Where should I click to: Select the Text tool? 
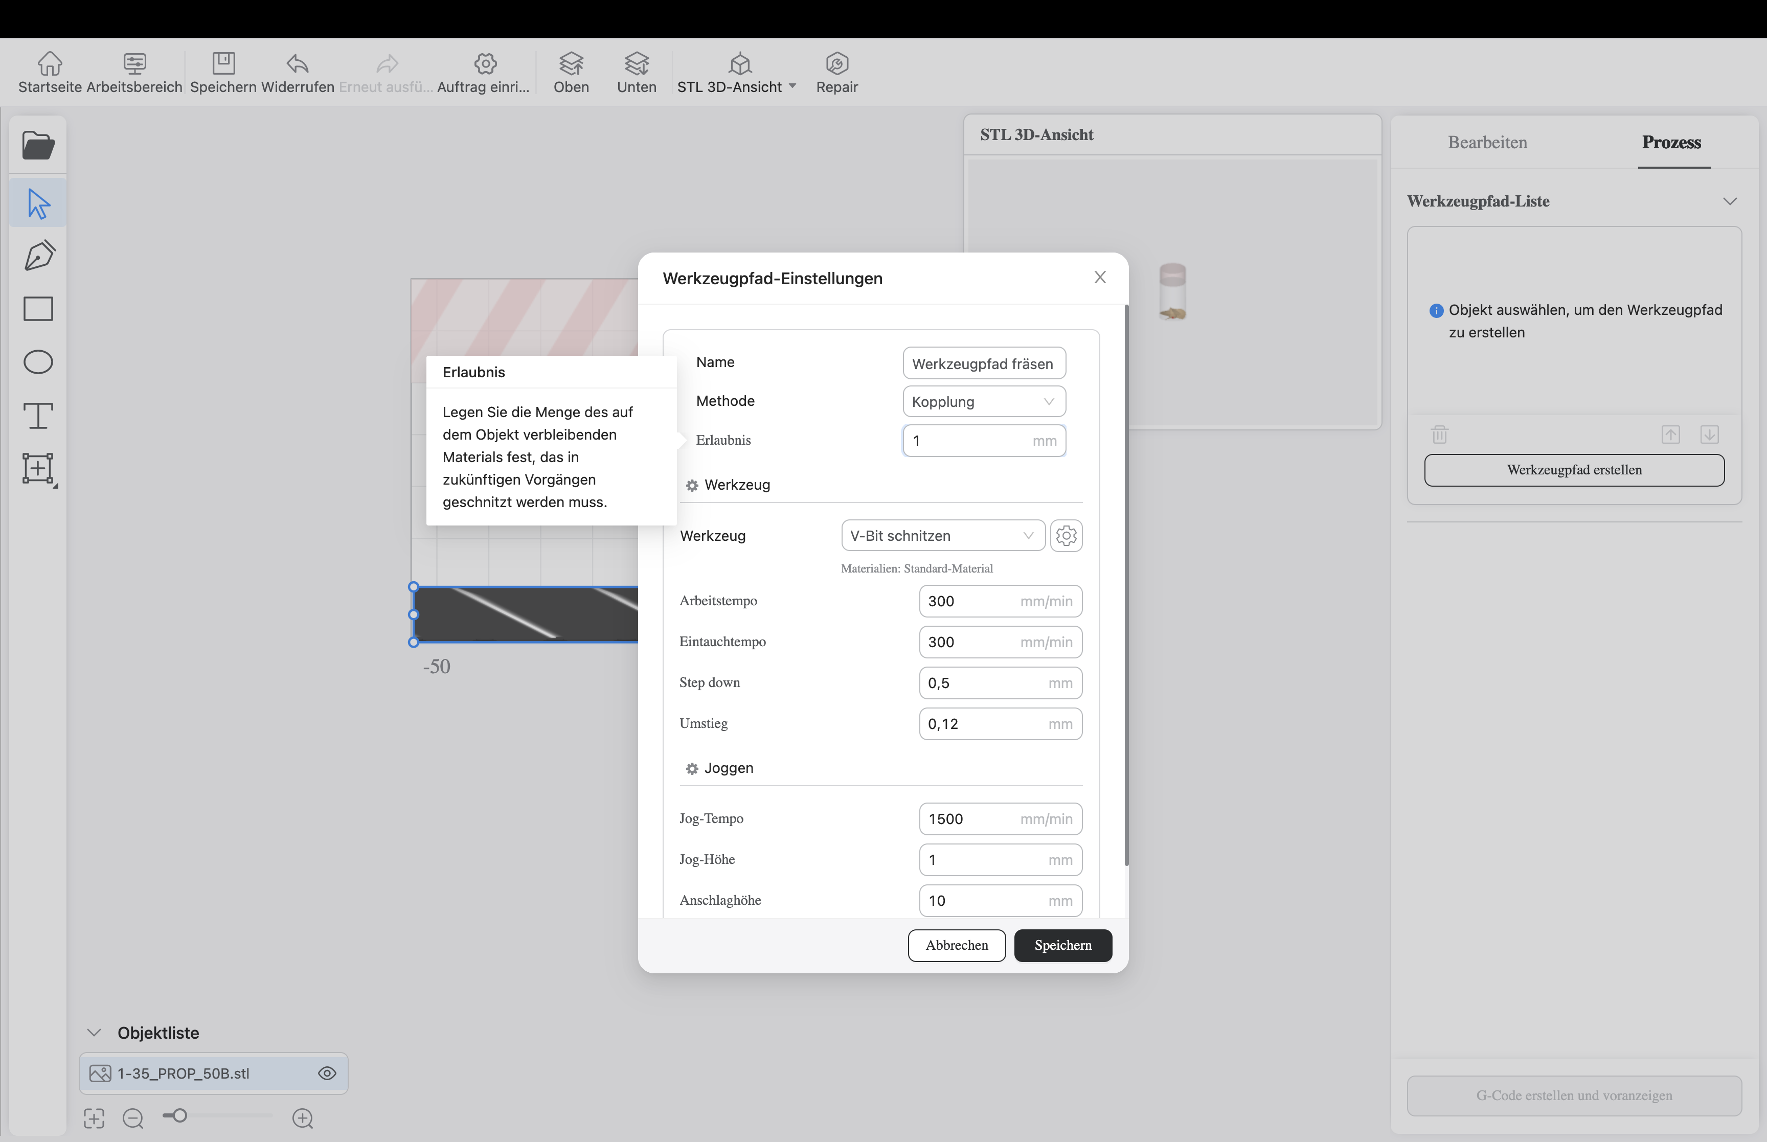[38, 415]
